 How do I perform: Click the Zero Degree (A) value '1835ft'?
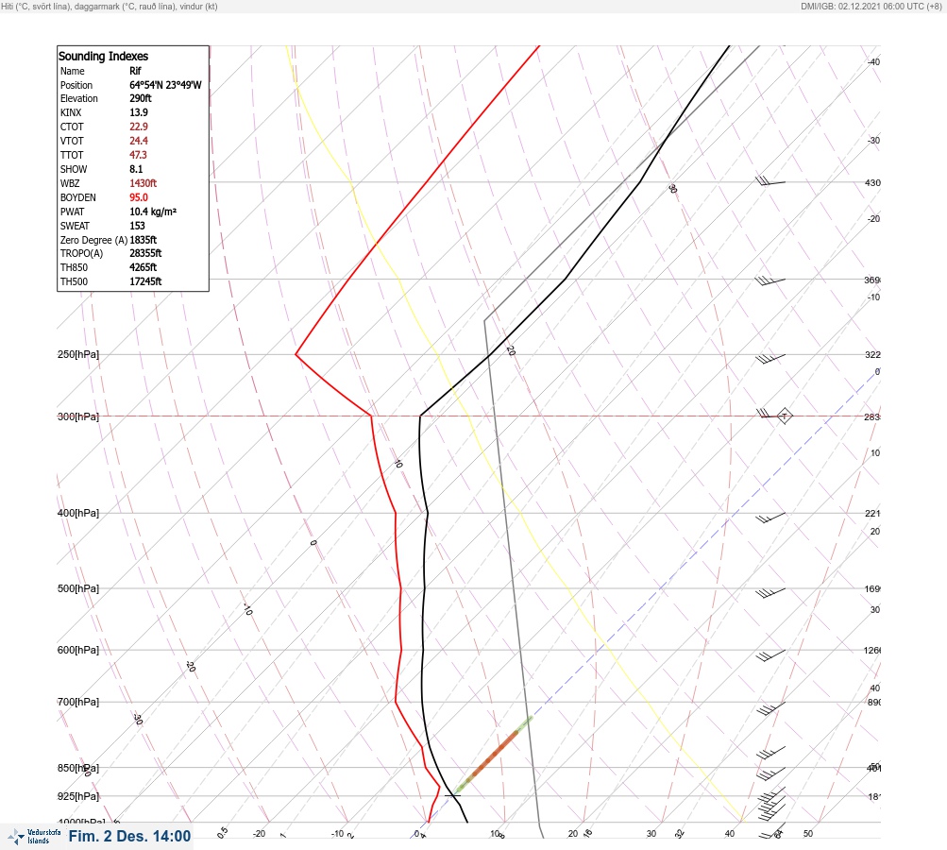(x=144, y=240)
